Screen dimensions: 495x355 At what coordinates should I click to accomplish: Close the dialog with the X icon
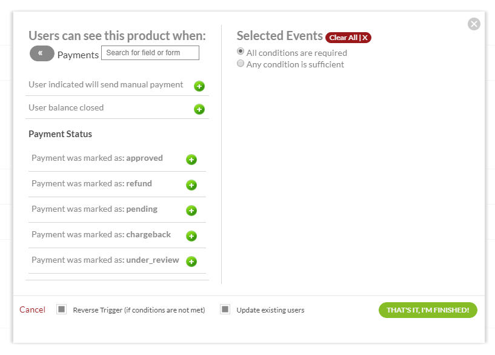pos(474,24)
